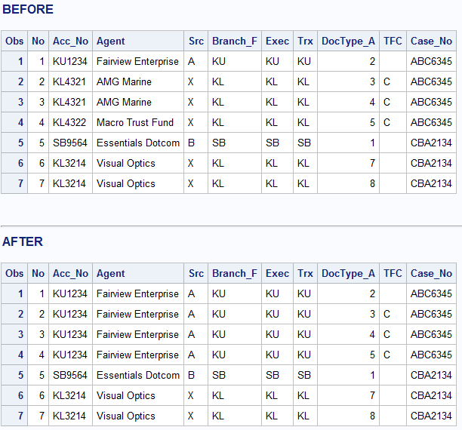Click the DocType_A header in the BEFORE table
Screen dimensions: 462x430
[x=347, y=41]
